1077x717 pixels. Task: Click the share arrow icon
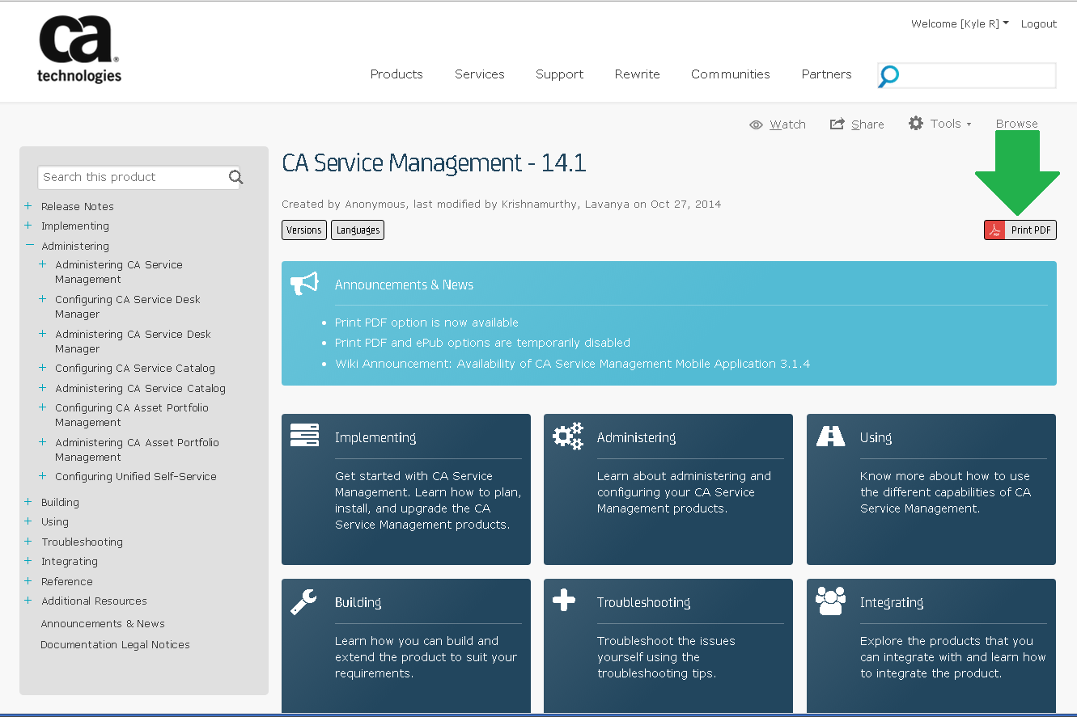pyautogui.click(x=837, y=124)
